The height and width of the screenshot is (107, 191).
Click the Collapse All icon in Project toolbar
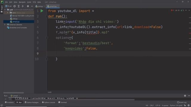pos(23,6)
